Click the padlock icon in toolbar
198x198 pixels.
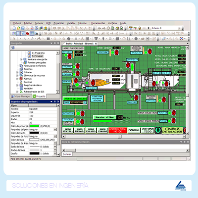[140, 28]
